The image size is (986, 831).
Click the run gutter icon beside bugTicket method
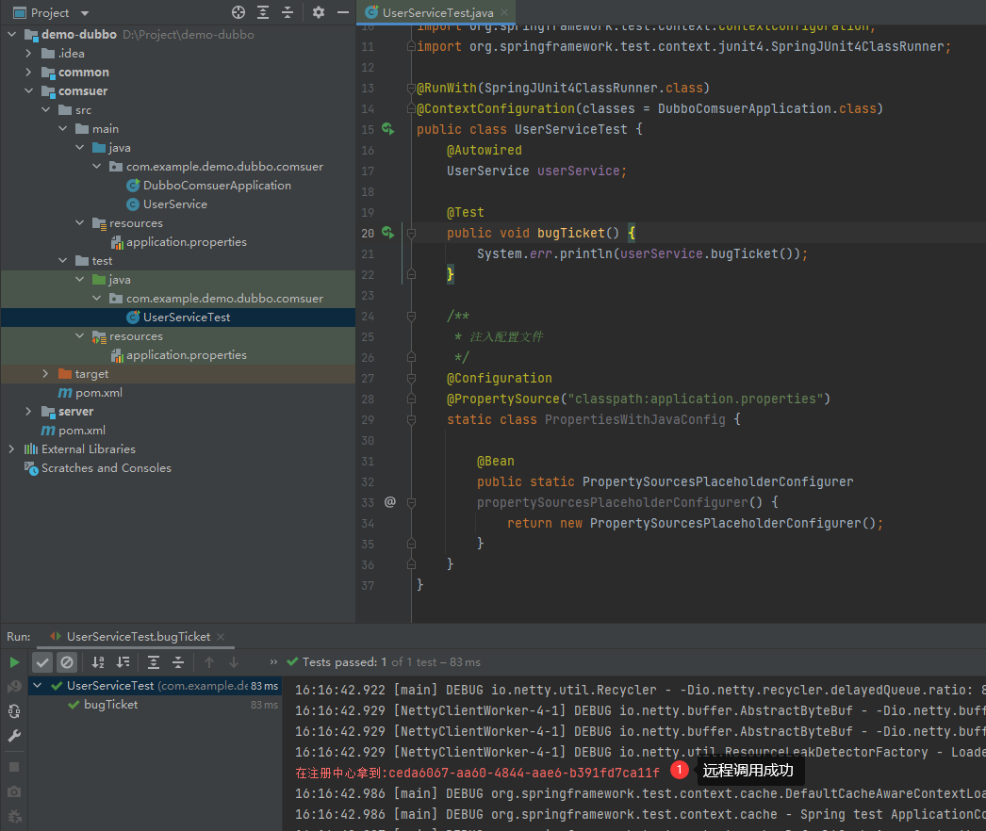tap(387, 233)
